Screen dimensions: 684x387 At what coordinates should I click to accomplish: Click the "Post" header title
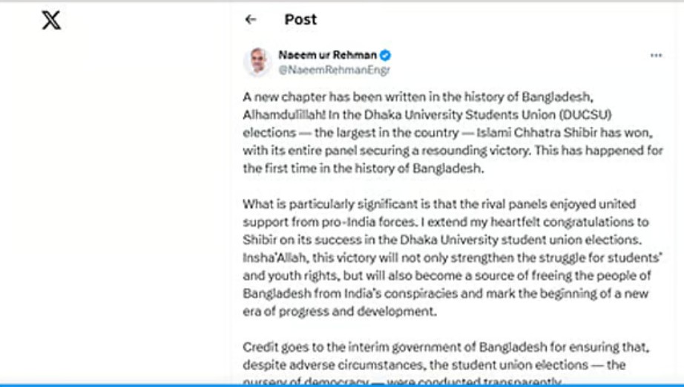pos(300,20)
